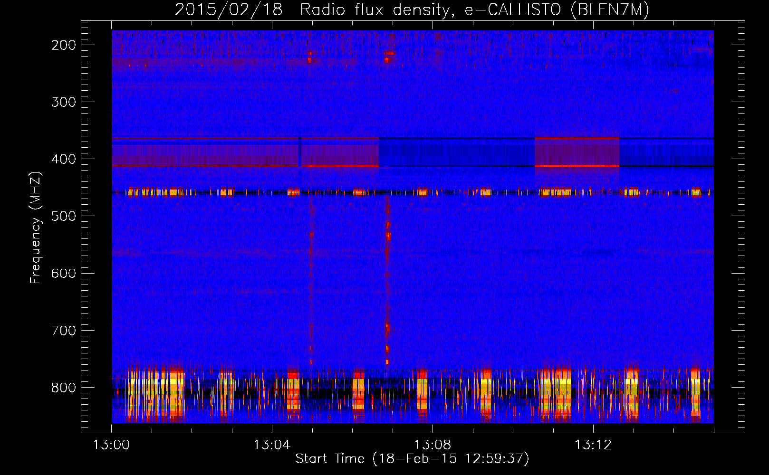Screen dimensions: 769x475
Task: Click the 13:04 time tick label
Action: coord(272,445)
